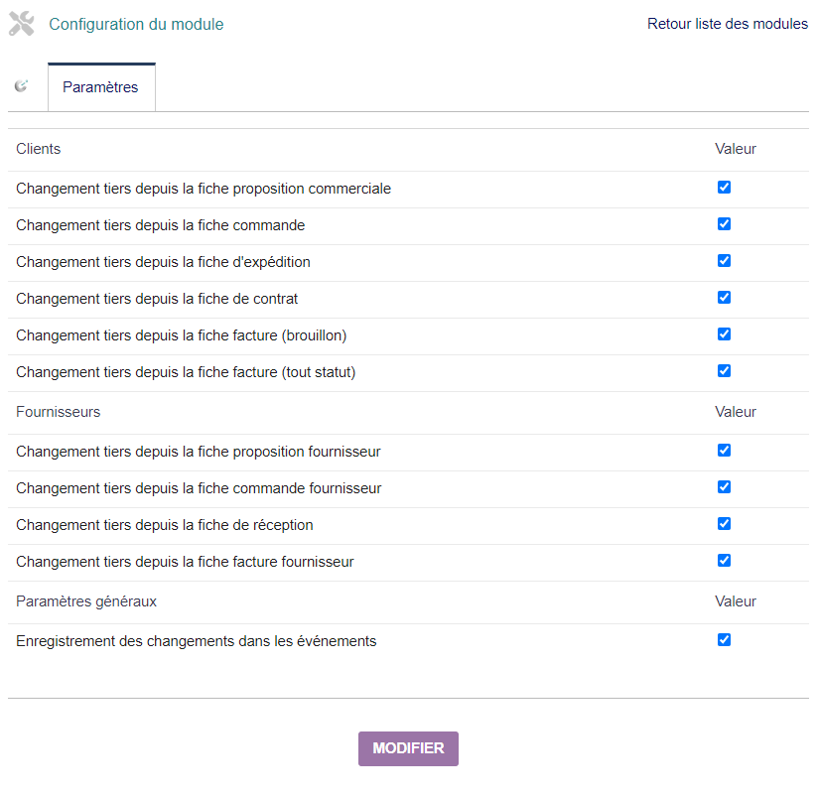Toggle the proposition fournisseur checkbox
This screenshot has height=797, width=819.
(724, 450)
